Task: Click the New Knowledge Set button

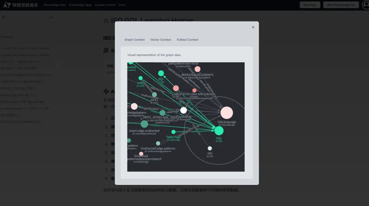Action: 341,5
